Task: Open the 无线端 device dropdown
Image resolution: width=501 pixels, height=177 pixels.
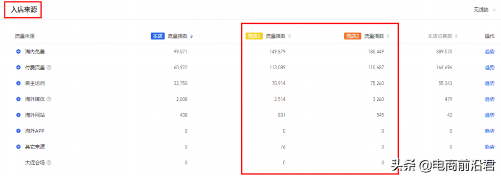Action: coord(485,10)
